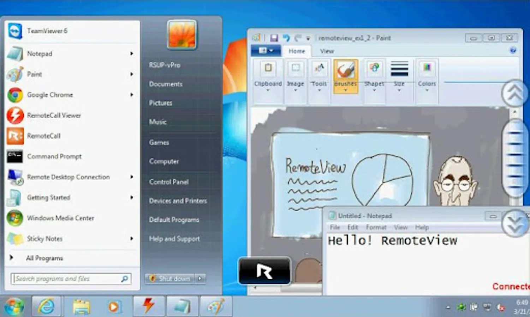The height and width of the screenshot is (317, 530).
Task: Launch Windows Media Player from the taskbar
Action: tap(114, 306)
